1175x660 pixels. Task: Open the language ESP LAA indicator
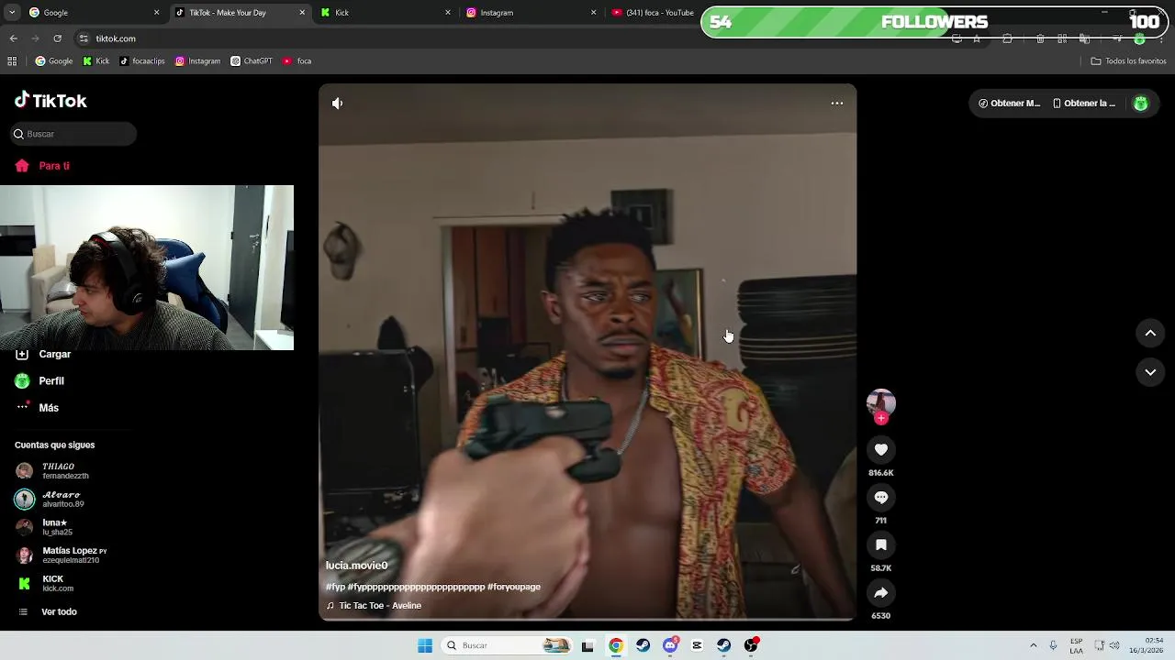tap(1076, 645)
